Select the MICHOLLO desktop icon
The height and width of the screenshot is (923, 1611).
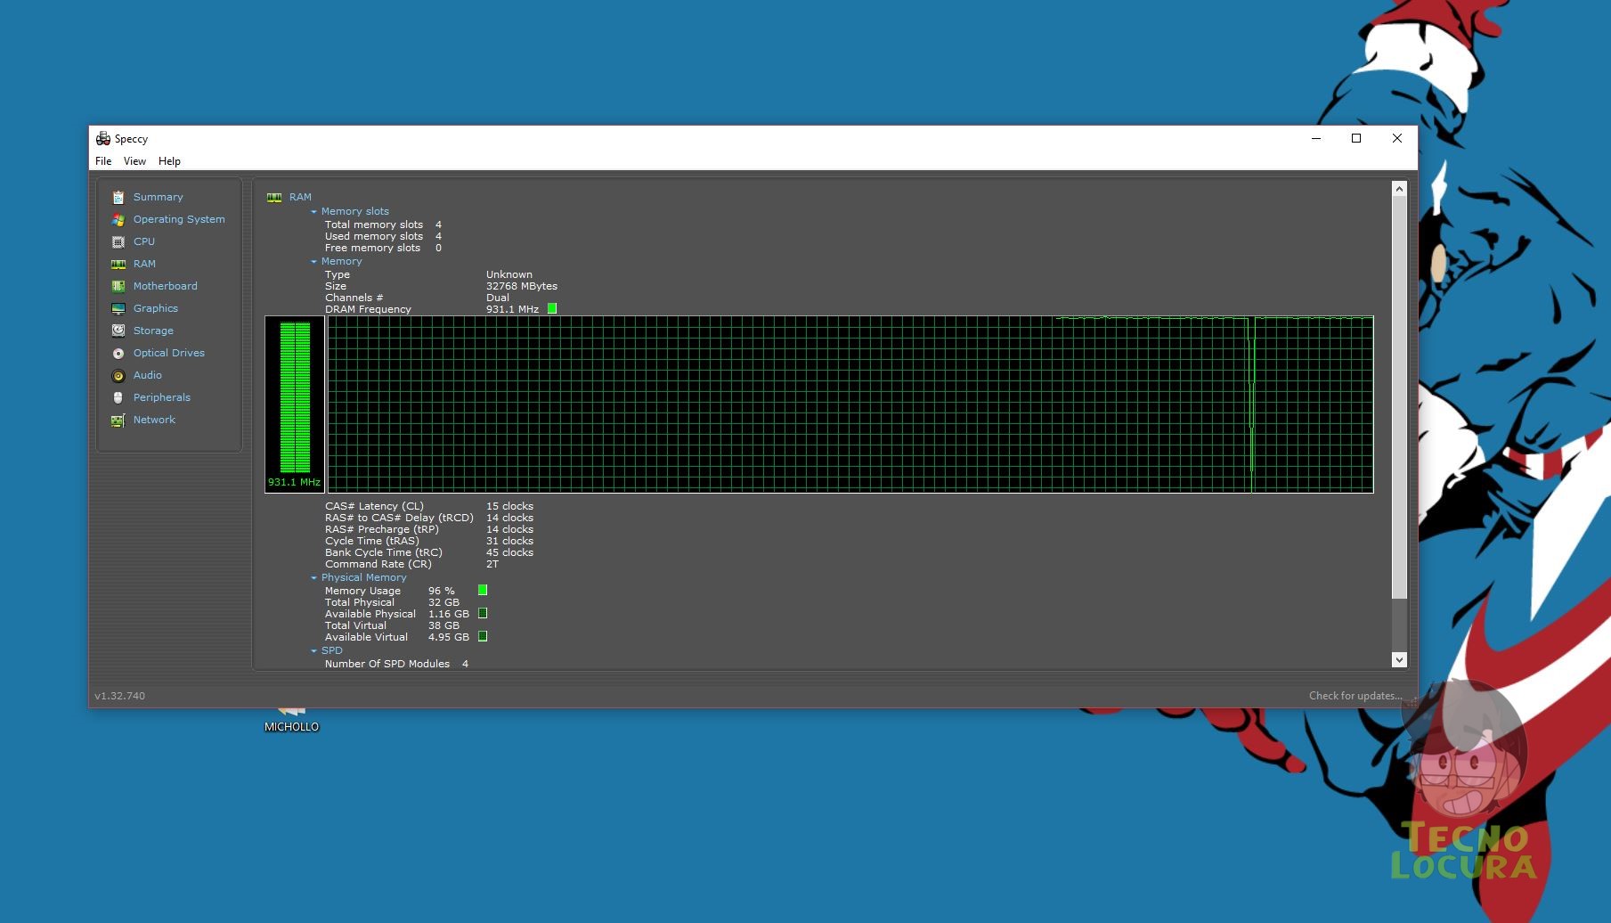291,719
